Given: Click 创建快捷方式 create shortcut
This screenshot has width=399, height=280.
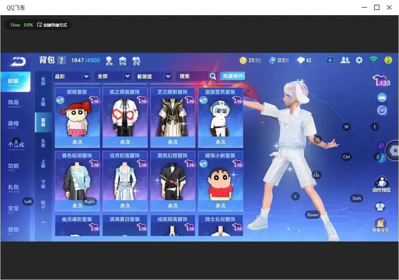Looking at the screenshot, I should [x=52, y=25].
